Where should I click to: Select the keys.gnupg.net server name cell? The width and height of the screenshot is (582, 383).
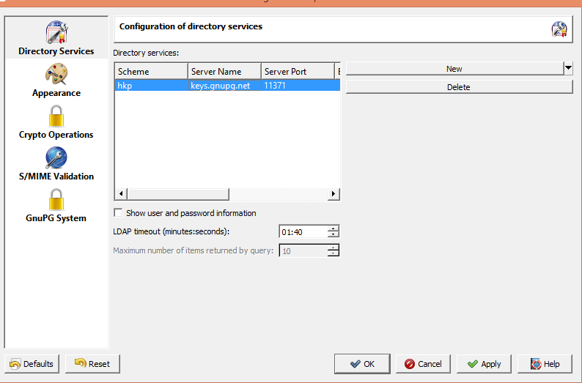click(x=225, y=86)
